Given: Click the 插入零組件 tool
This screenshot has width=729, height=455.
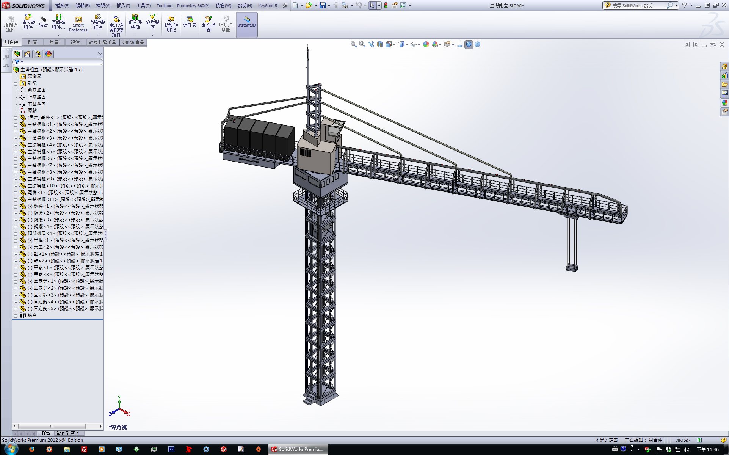Looking at the screenshot, I should [x=28, y=24].
